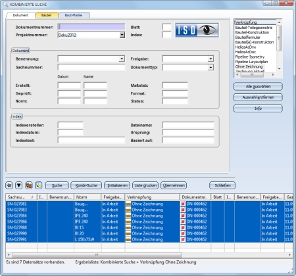
Task: Open the Projektnummer dropdown
Action: click(122, 35)
